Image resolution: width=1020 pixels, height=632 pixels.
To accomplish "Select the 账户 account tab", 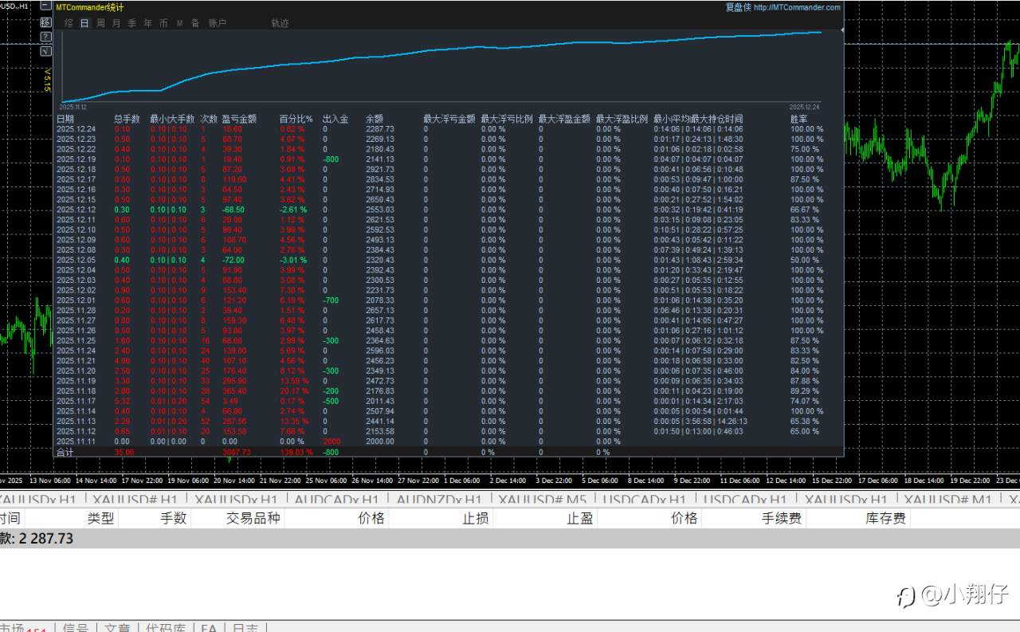I will point(217,23).
